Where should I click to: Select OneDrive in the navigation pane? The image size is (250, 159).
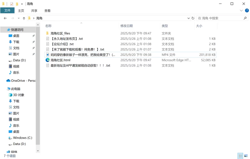(21, 81)
